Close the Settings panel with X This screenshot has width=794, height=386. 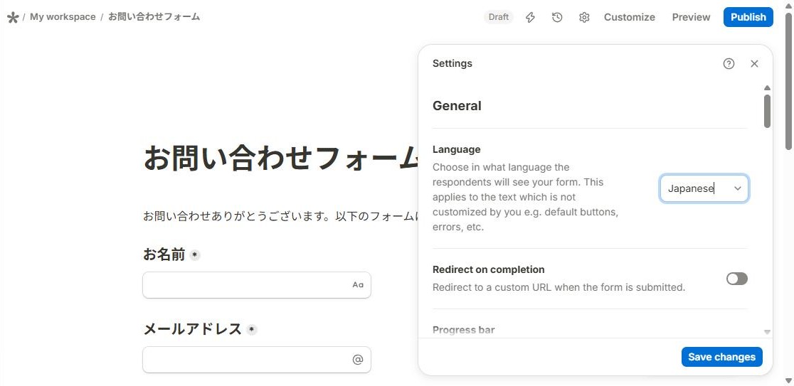tap(754, 63)
